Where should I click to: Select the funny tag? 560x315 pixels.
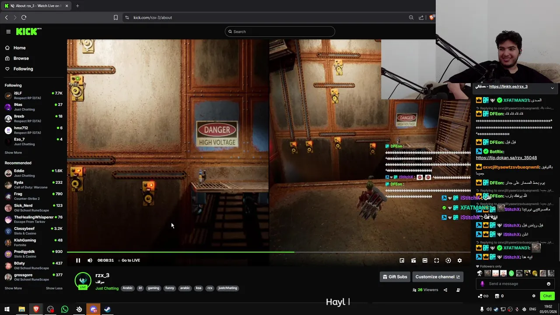[170, 288]
